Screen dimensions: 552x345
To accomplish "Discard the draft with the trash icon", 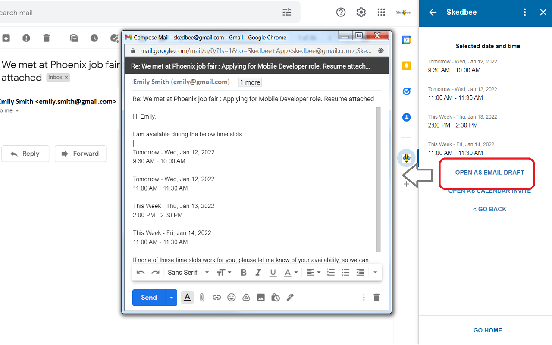I will tap(377, 298).
